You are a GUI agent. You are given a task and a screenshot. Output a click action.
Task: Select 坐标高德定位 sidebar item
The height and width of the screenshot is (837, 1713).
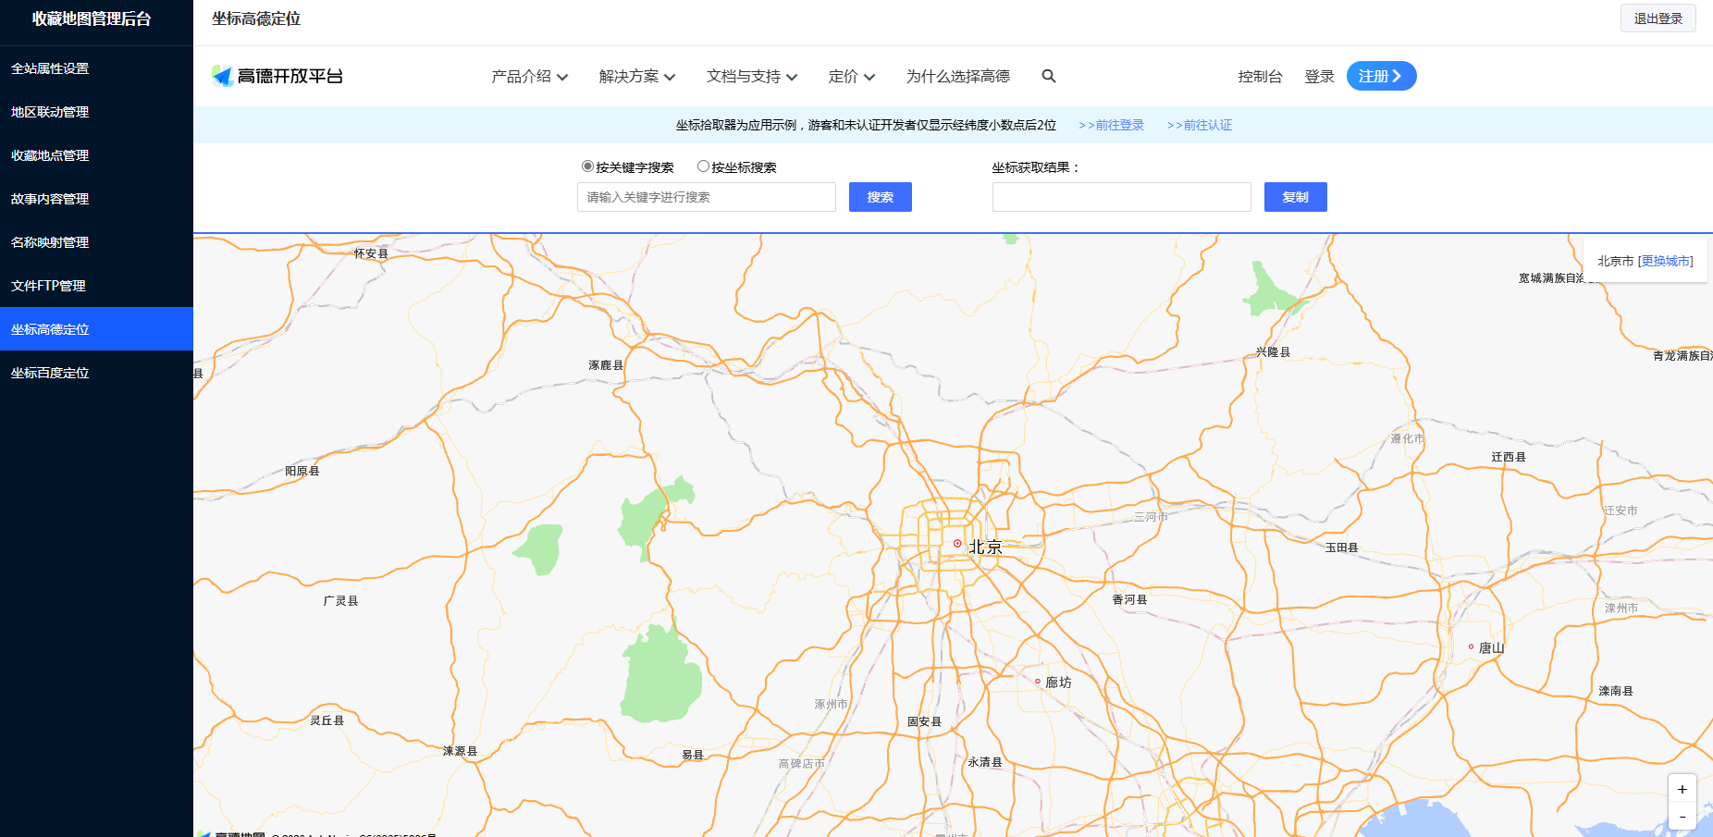pos(96,329)
